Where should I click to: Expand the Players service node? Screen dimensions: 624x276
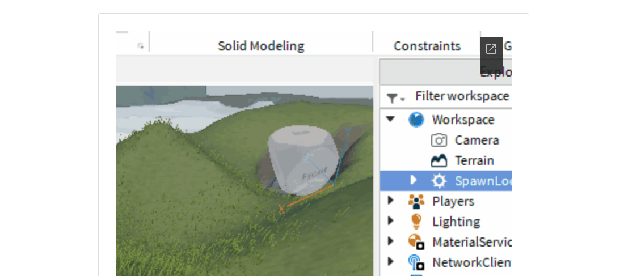click(390, 201)
